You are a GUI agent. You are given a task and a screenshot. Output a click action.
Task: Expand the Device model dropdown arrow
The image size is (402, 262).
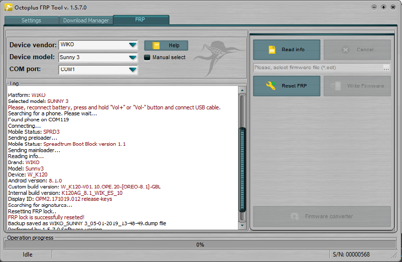click(x=133, y=57)
